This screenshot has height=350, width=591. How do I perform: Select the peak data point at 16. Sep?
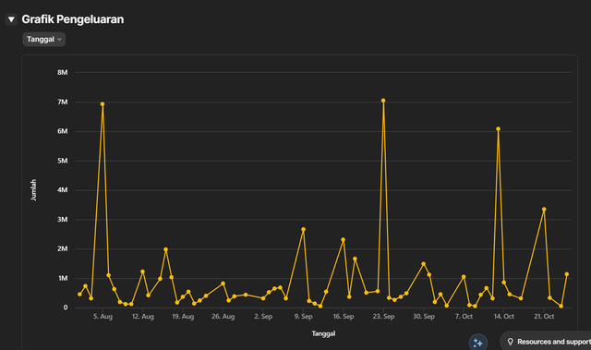343,239
